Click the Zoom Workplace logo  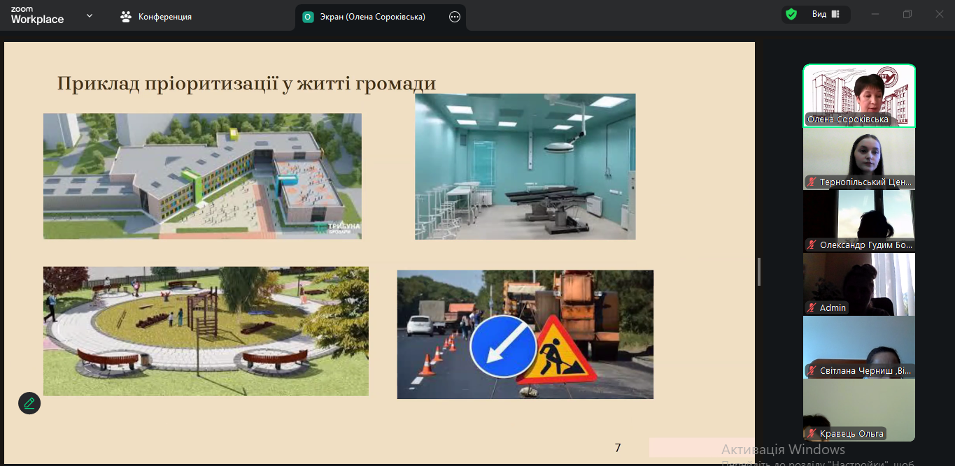click(37, 15)
